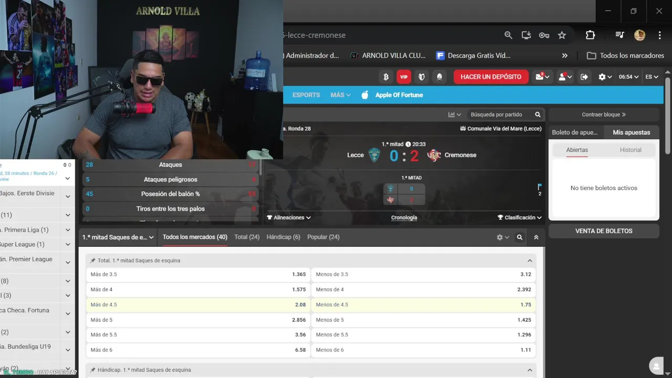The height and width of the screenshot is (378, 672).
Task: Open the Chrome three-dot menu
Action: coord(660,35)
